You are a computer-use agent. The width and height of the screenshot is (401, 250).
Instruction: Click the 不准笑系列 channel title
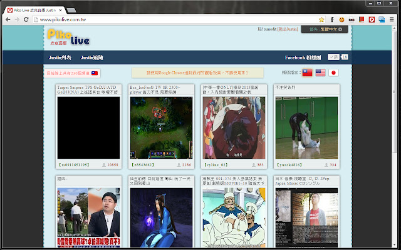click(285, 87)
